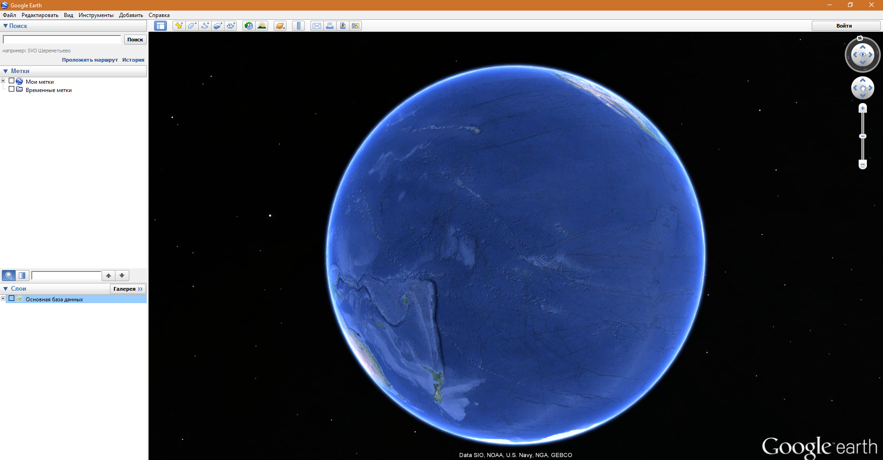Collapse the Метки panel

tap(6, 71)
